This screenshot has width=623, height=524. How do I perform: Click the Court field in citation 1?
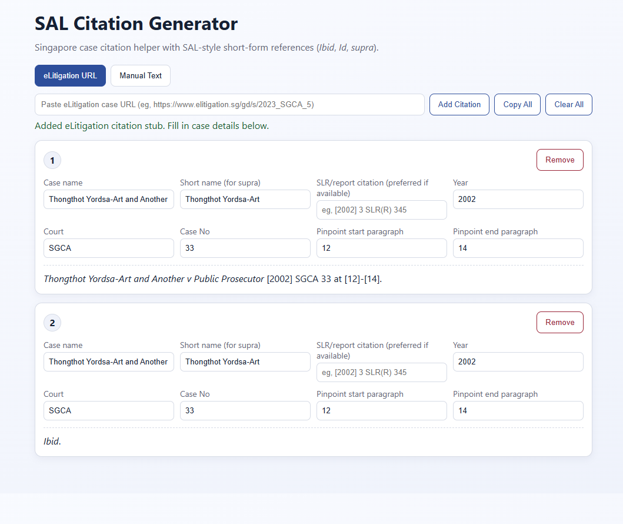[x=109, y=248]
